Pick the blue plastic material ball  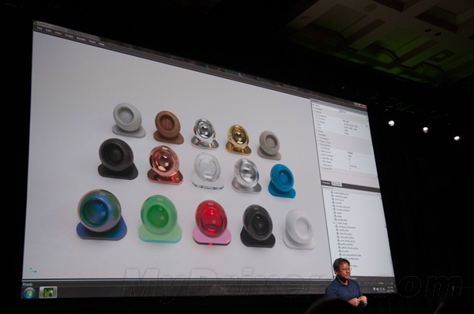pos(282,181)
